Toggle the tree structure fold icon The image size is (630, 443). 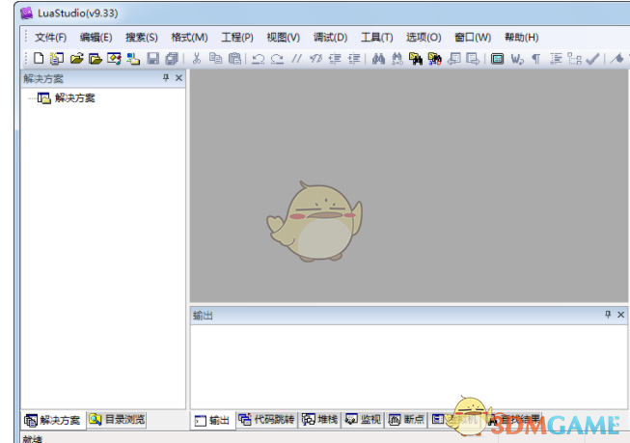click(x=575, y=59)
